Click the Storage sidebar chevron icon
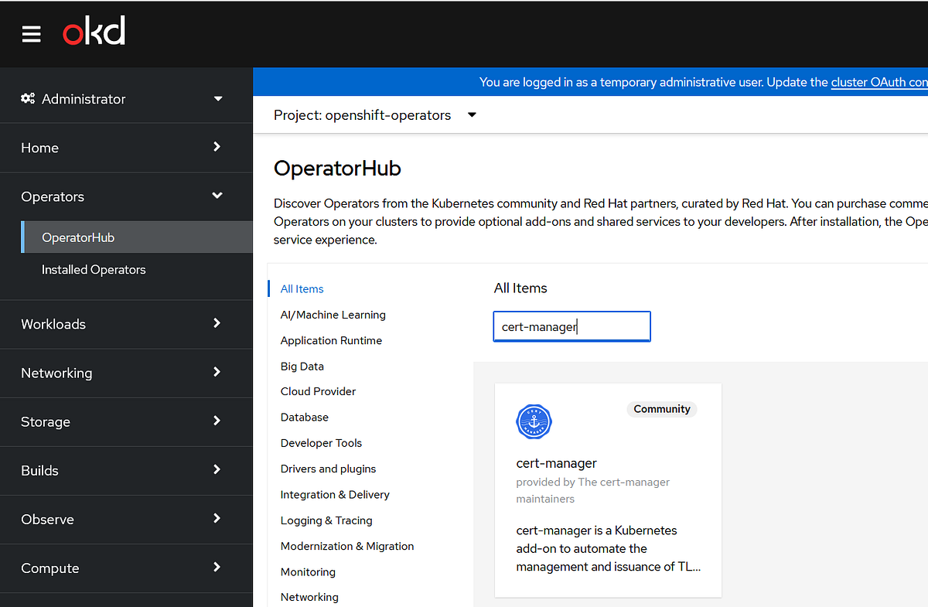928x607 pixels. point(217,421)
